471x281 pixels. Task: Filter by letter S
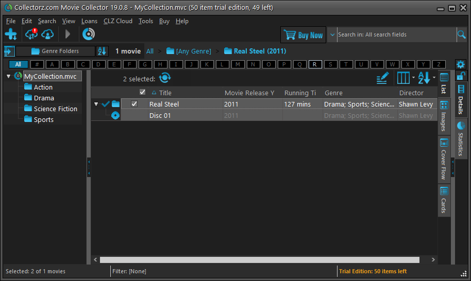pos(330,64)
